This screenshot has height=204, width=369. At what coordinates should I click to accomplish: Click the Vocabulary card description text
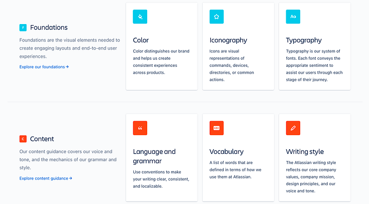click(x=235, y=170)
